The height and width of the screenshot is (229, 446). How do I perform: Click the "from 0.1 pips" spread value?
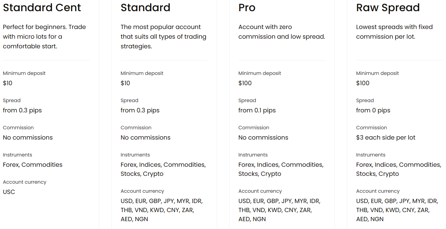(x=257, y=110)
